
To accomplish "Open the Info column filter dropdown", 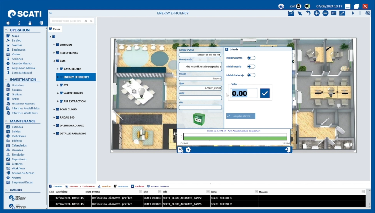I will coord(208,192).
